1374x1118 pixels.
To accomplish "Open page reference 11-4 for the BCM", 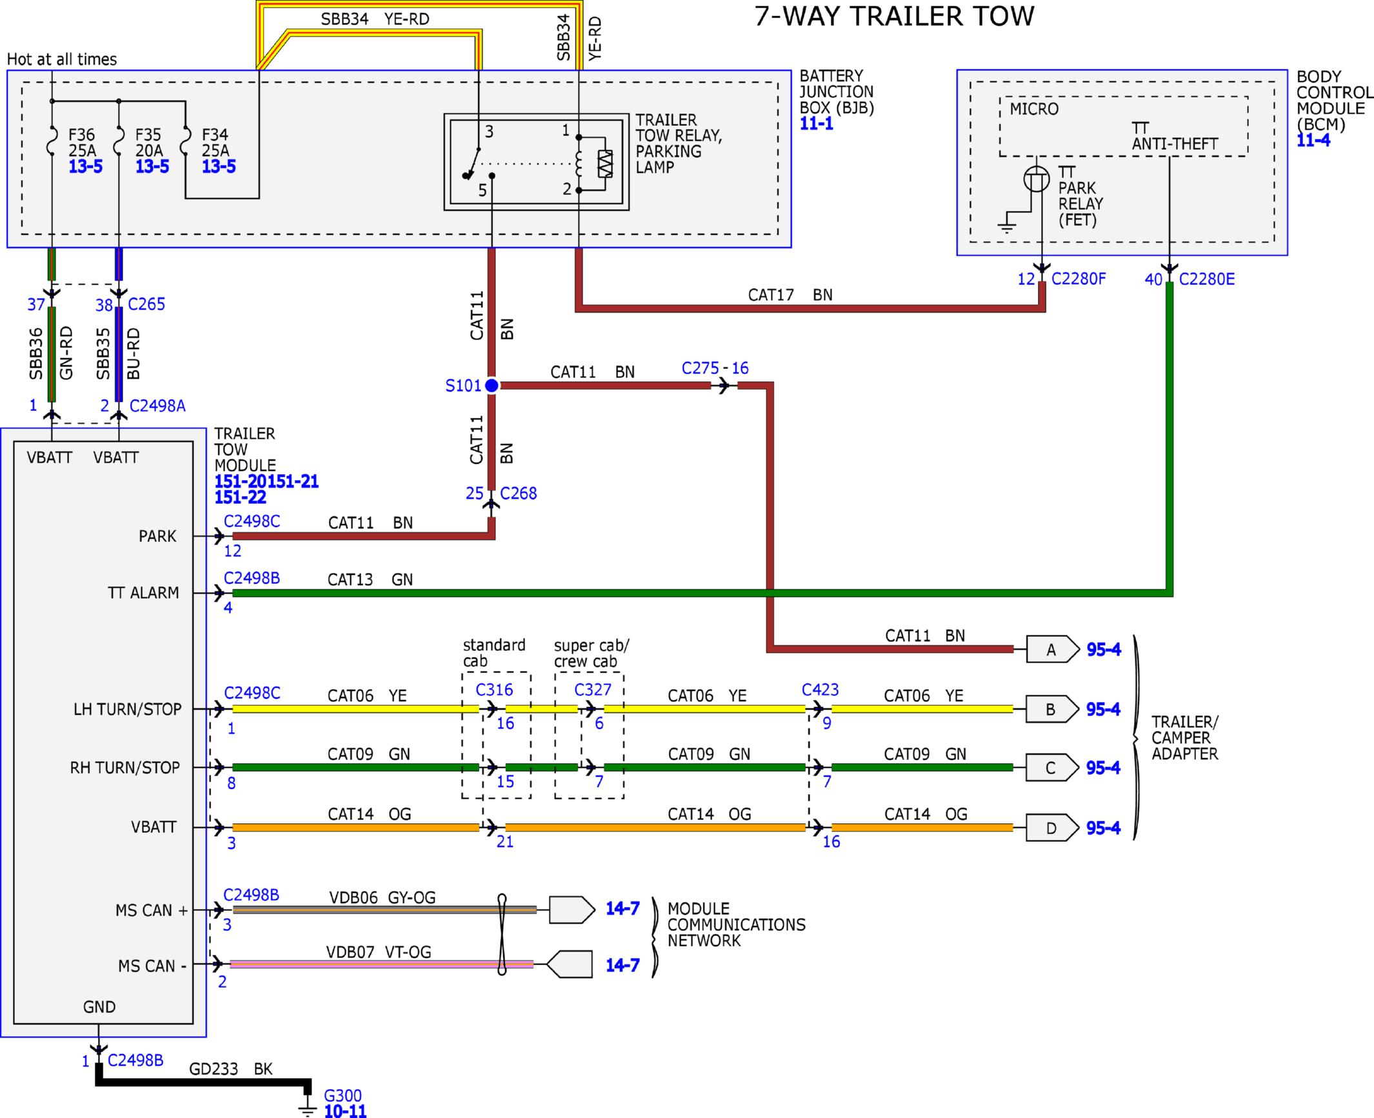I will pyautogui.click(x=1313, y=141).
